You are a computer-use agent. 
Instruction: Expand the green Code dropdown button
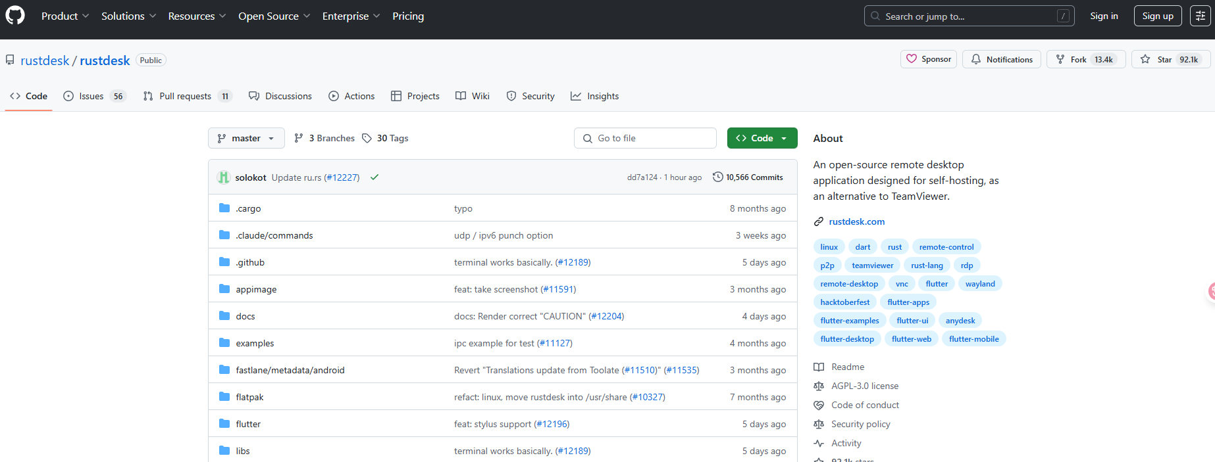[x=762, y=138]
